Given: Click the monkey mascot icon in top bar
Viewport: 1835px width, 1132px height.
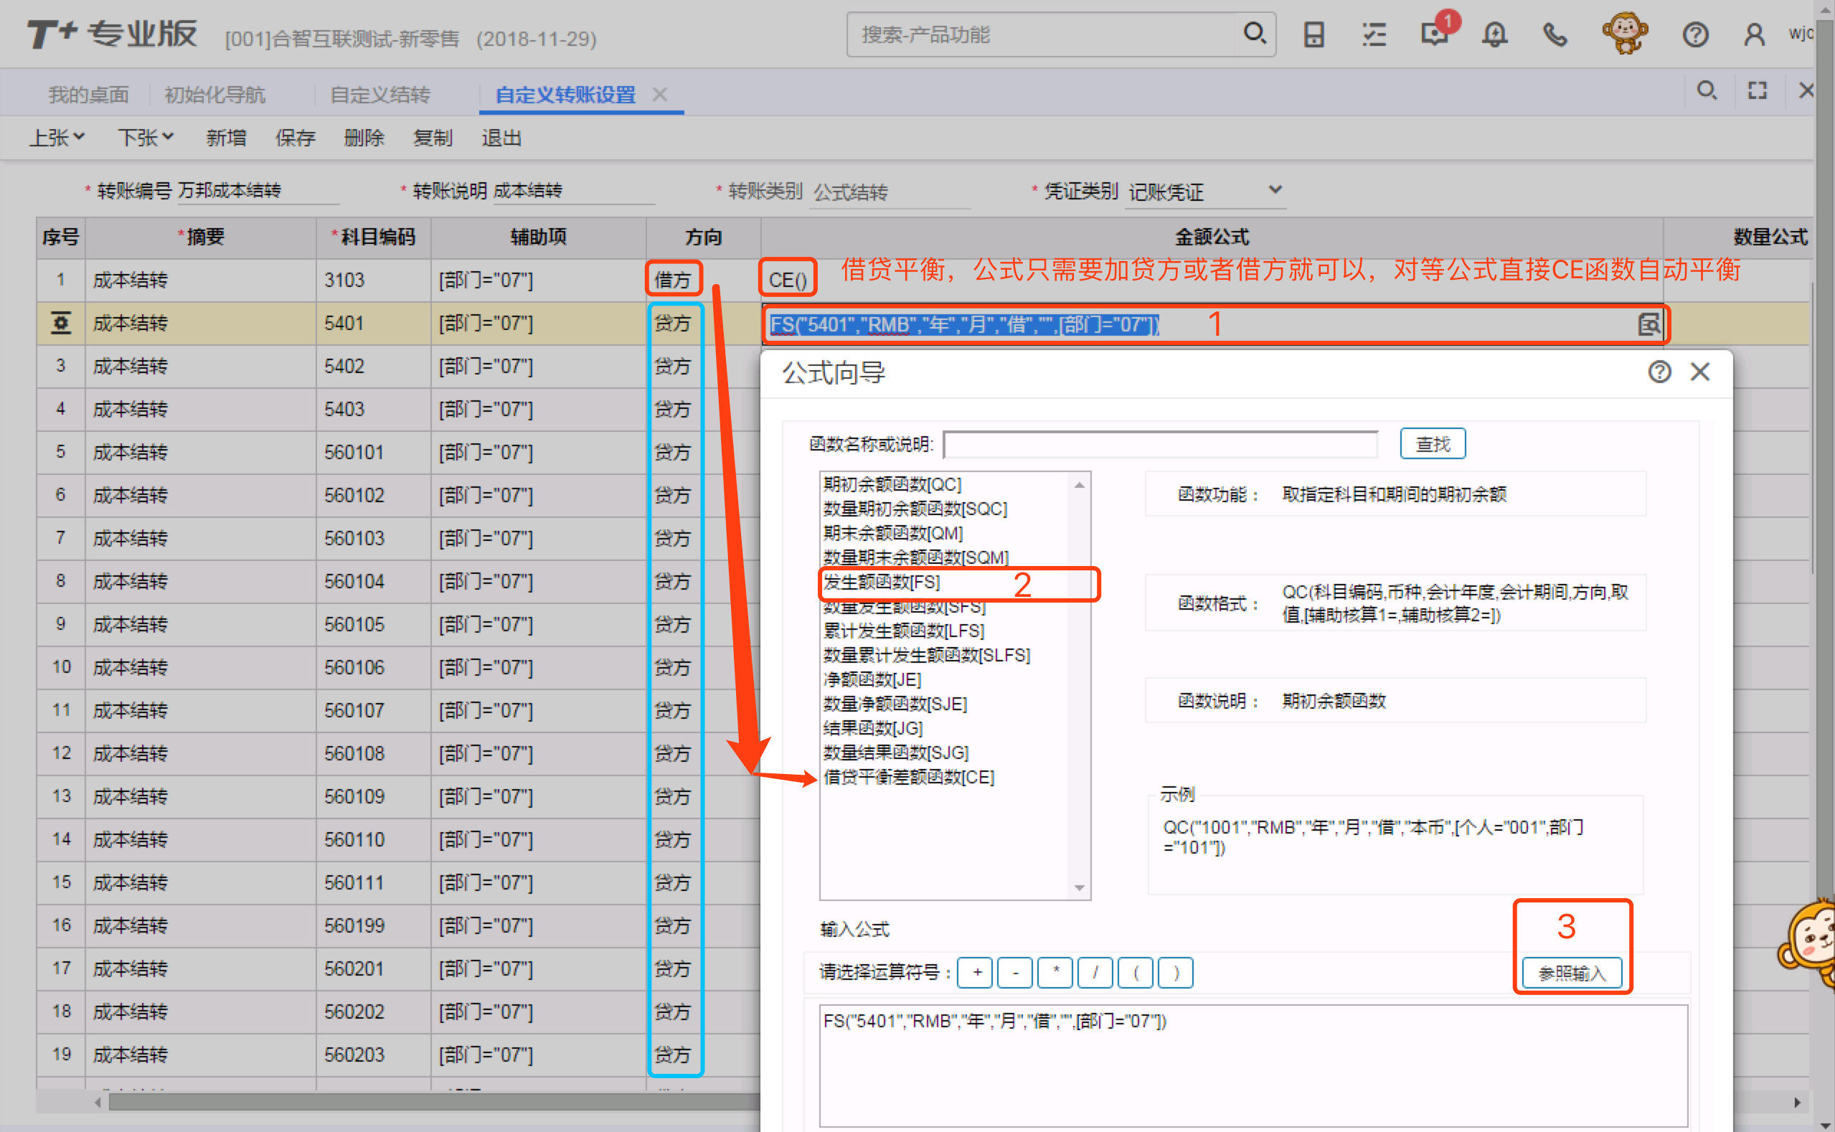Looking at the screenshot, I should pyautogui.click(x=1624, y=34).
